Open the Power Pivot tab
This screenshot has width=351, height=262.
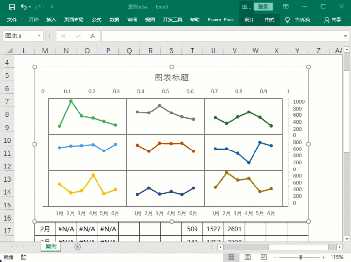coord(221,19)
